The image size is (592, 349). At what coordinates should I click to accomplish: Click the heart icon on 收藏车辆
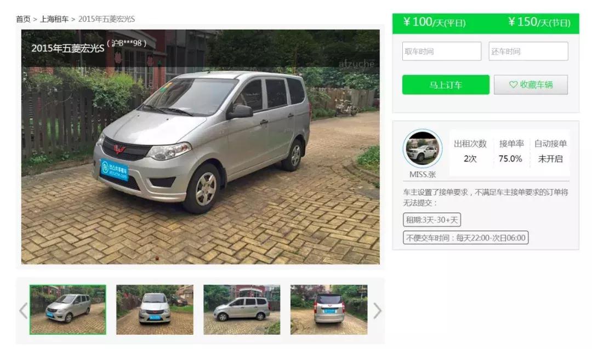513,84
